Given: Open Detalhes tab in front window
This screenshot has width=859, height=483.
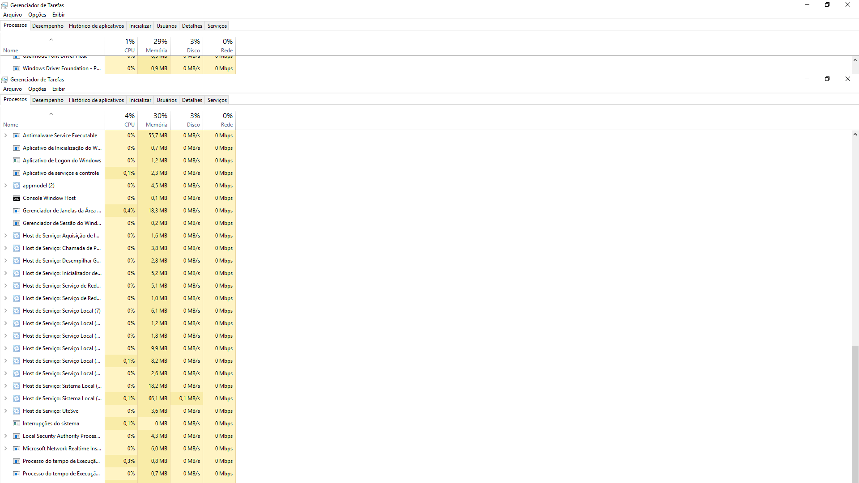Looking at the screenshot, I should pyautogui.click(x=192, y=100).
